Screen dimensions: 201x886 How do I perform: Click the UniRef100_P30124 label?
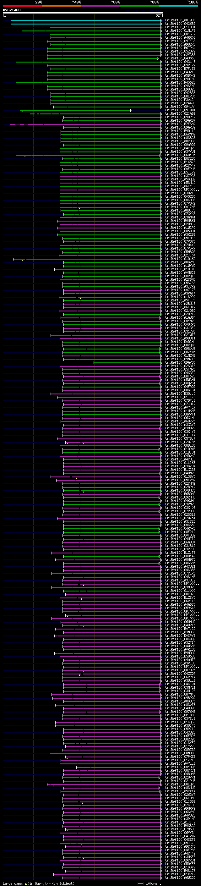180,100
